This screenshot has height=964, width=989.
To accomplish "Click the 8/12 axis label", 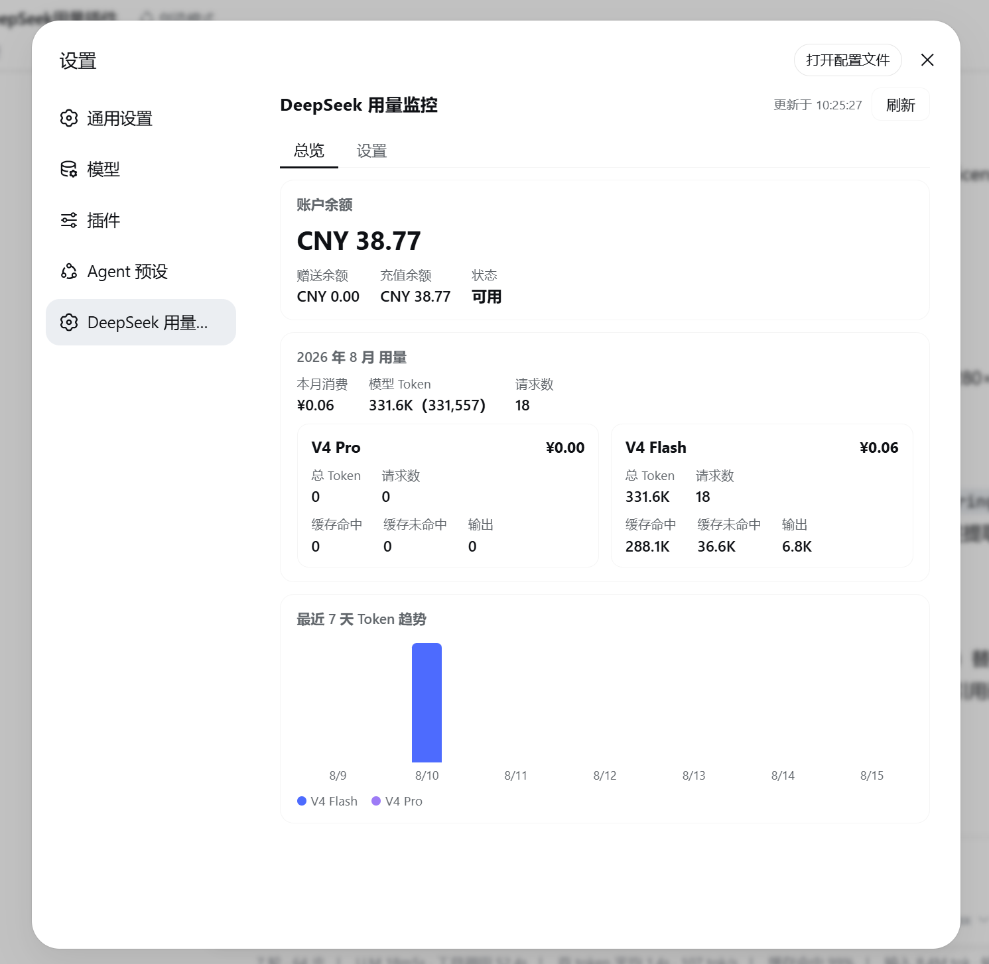I will 605,775.
